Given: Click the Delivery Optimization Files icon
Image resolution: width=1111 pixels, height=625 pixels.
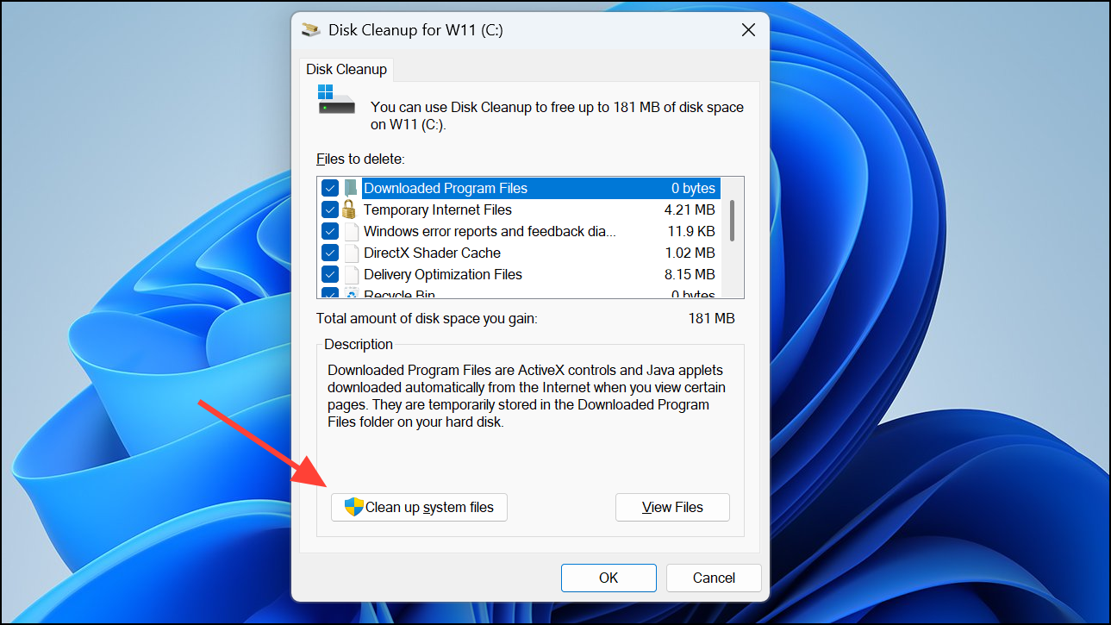Looking at the screenshot, I should (x=352, y=274).
